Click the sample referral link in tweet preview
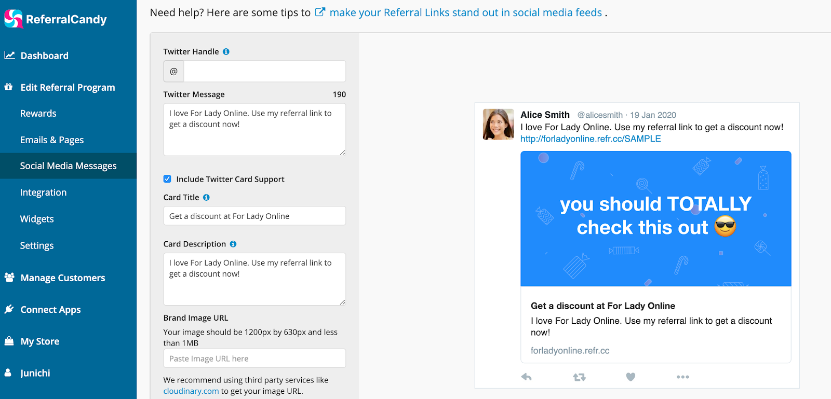Viewport: 831px width, 399px height. (x=591, y=139)
